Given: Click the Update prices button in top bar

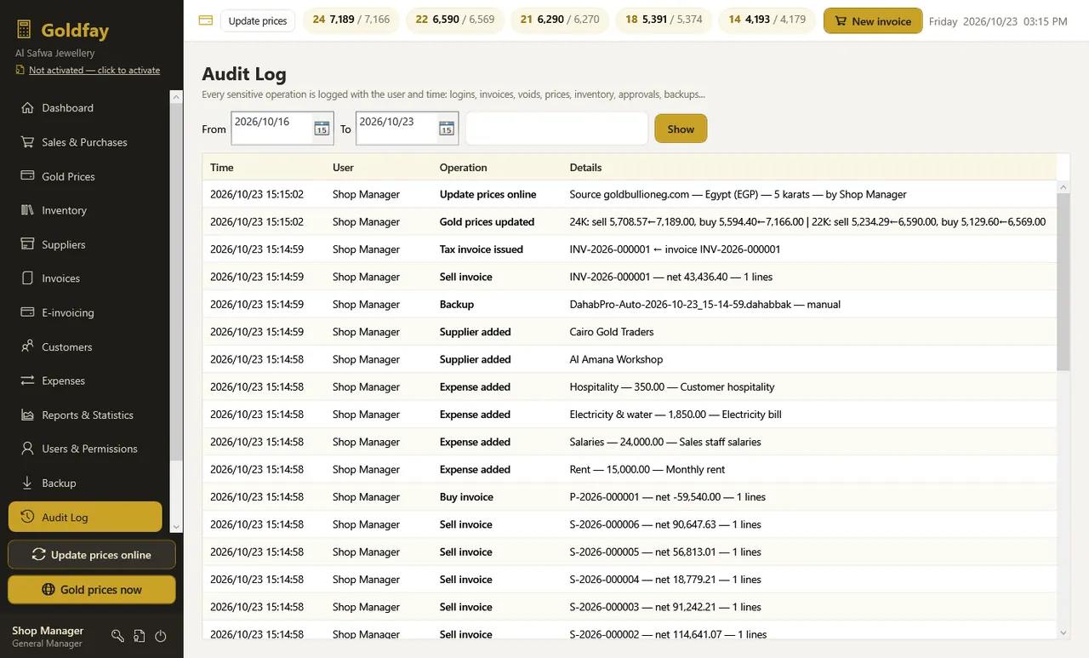Looking at the screenshot, I should pyautogui.click(x=258, y=20).
